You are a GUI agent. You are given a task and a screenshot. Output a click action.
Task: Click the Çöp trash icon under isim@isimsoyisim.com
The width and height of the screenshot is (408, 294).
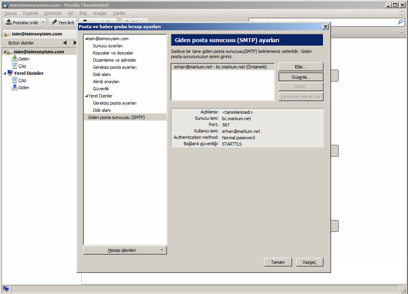point(15,66)
